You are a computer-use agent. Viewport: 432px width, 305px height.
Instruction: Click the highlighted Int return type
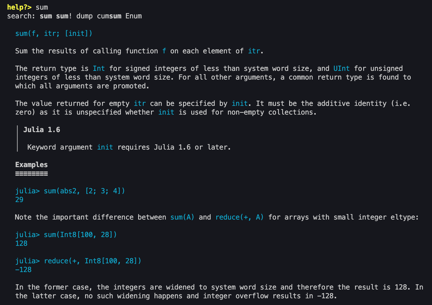(x=99, y=69)
